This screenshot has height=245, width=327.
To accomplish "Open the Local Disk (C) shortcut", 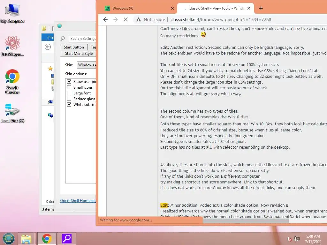I will [x=12, y=113].
